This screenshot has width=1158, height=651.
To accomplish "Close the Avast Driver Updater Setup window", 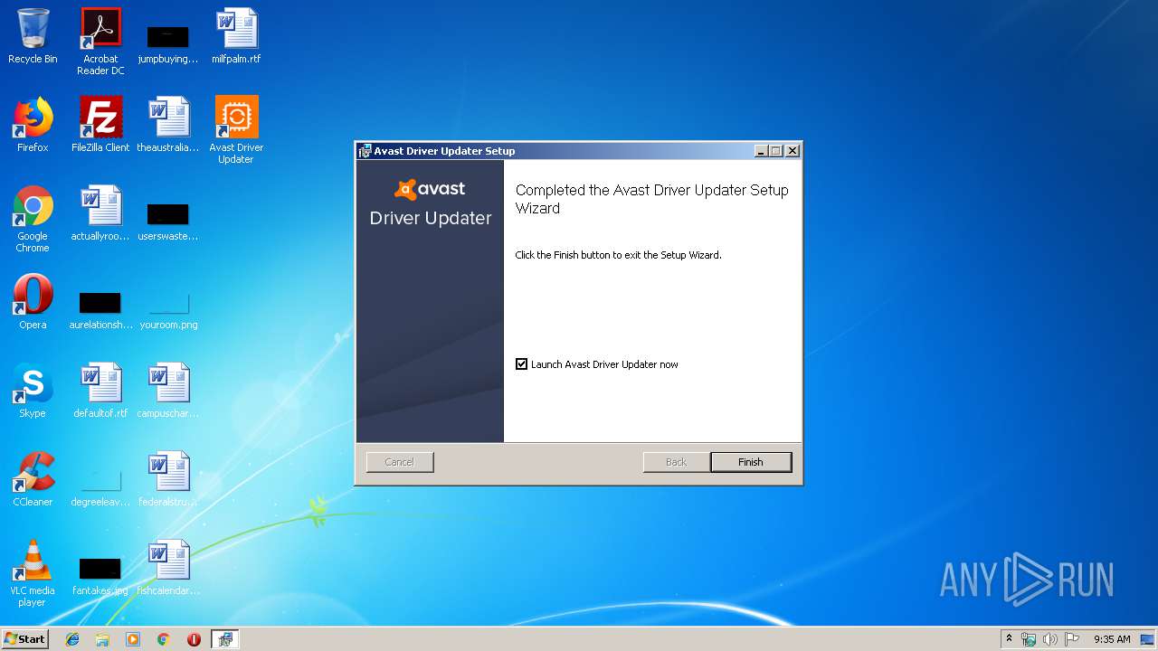I will pos(793,151).
